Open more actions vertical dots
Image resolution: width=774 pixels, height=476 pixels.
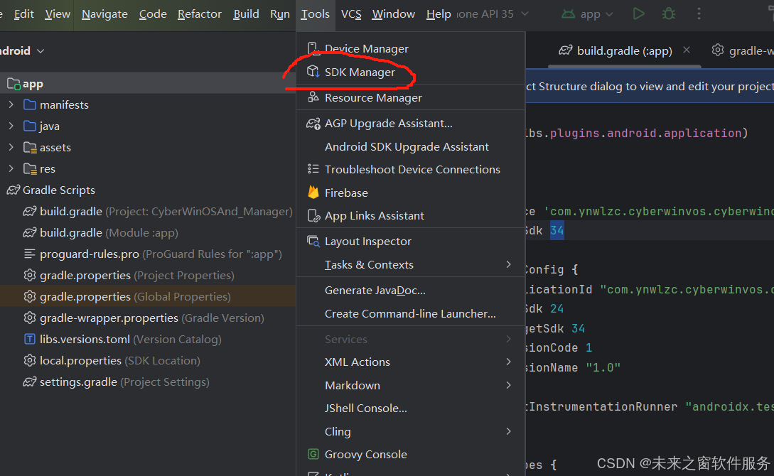pos(699,13)
